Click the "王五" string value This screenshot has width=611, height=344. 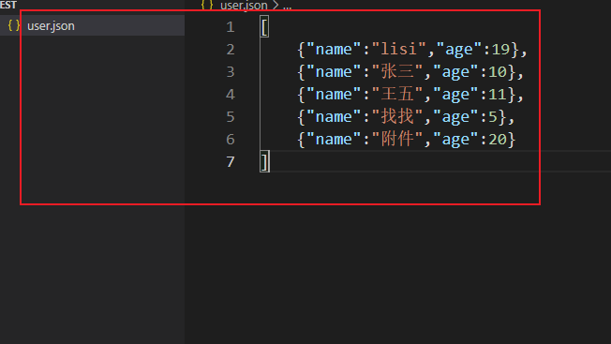click(397, 95)
